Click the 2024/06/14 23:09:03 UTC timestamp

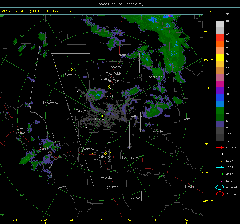point(26,11)
